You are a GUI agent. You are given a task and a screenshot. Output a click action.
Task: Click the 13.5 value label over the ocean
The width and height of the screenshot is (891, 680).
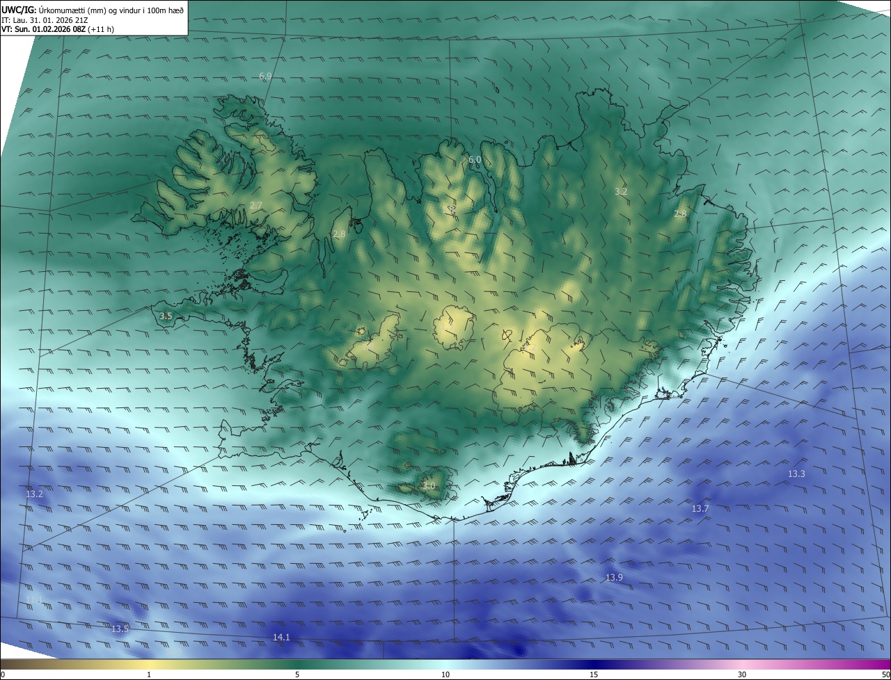pyautogui.click(x=120, y=629)
